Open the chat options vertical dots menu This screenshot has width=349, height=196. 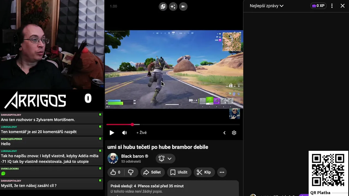(332, 6)
